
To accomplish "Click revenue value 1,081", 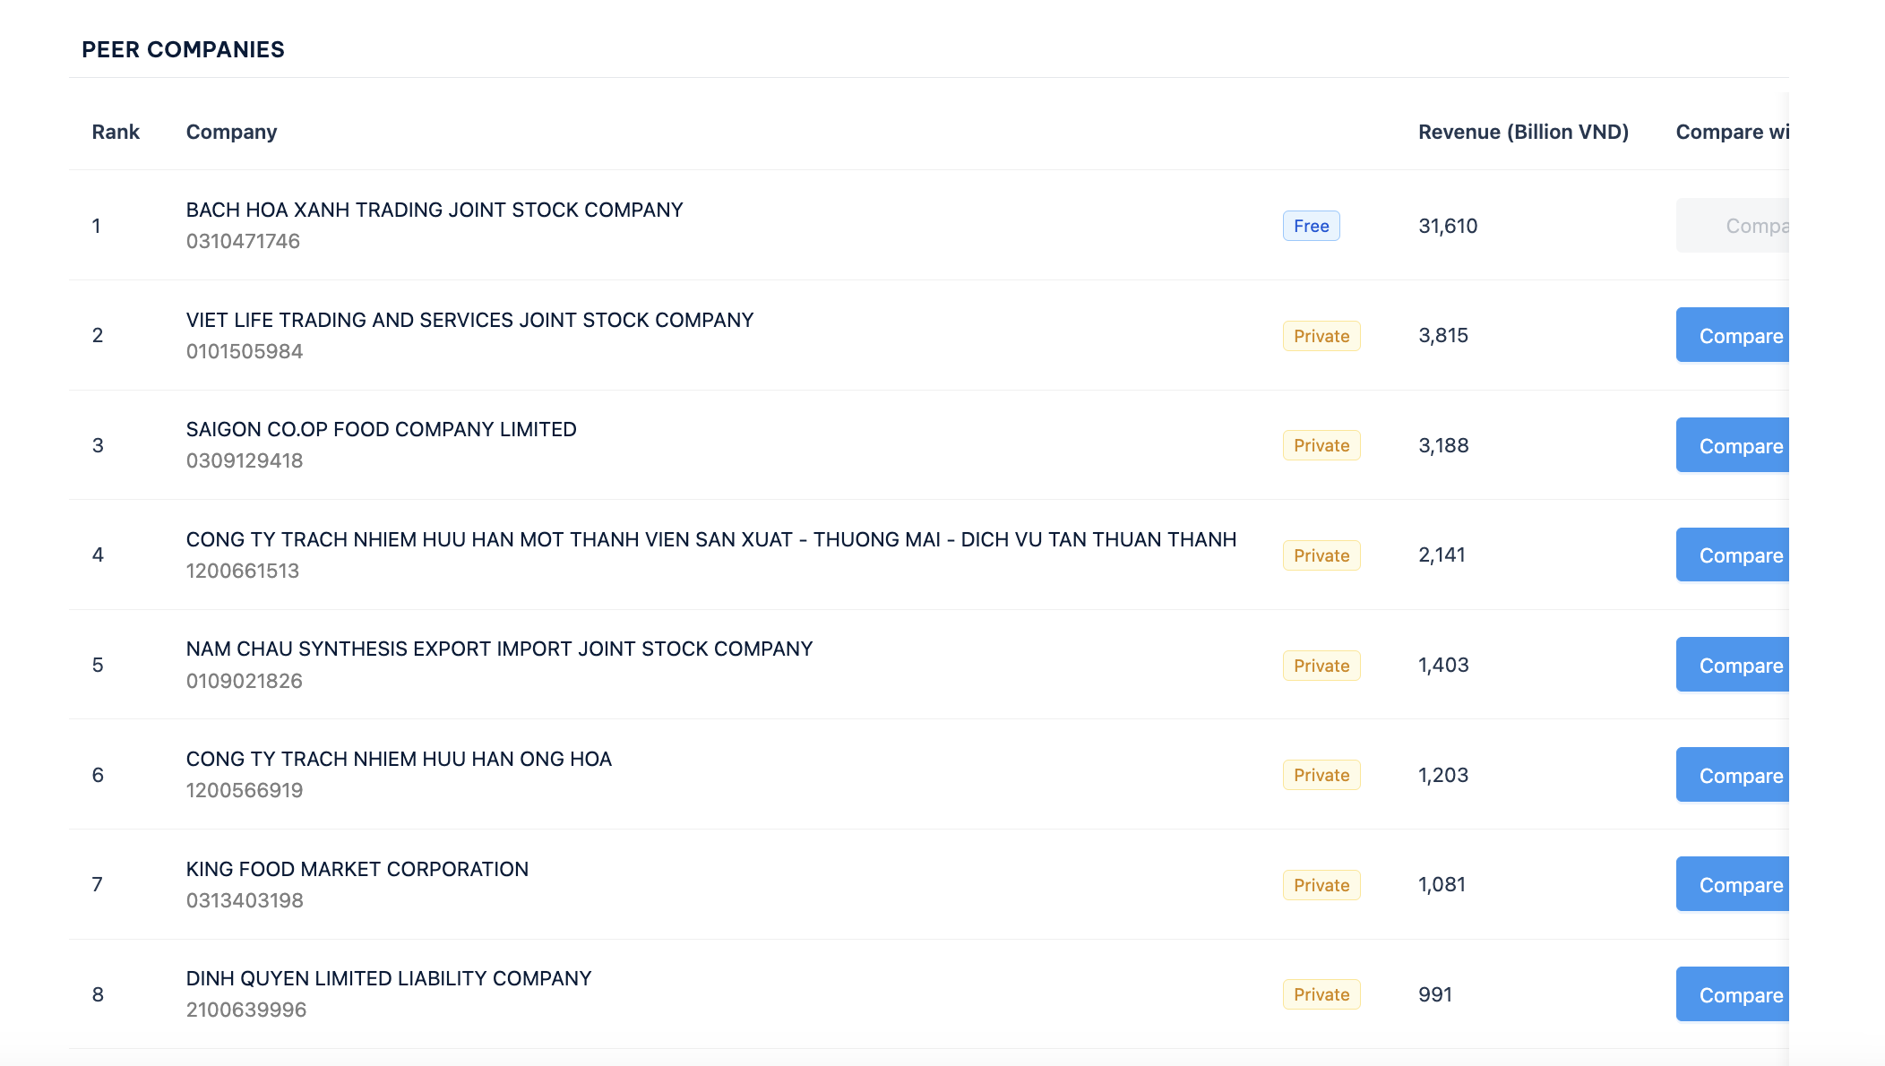I will pyautogui.click(x=1442, y=884).
